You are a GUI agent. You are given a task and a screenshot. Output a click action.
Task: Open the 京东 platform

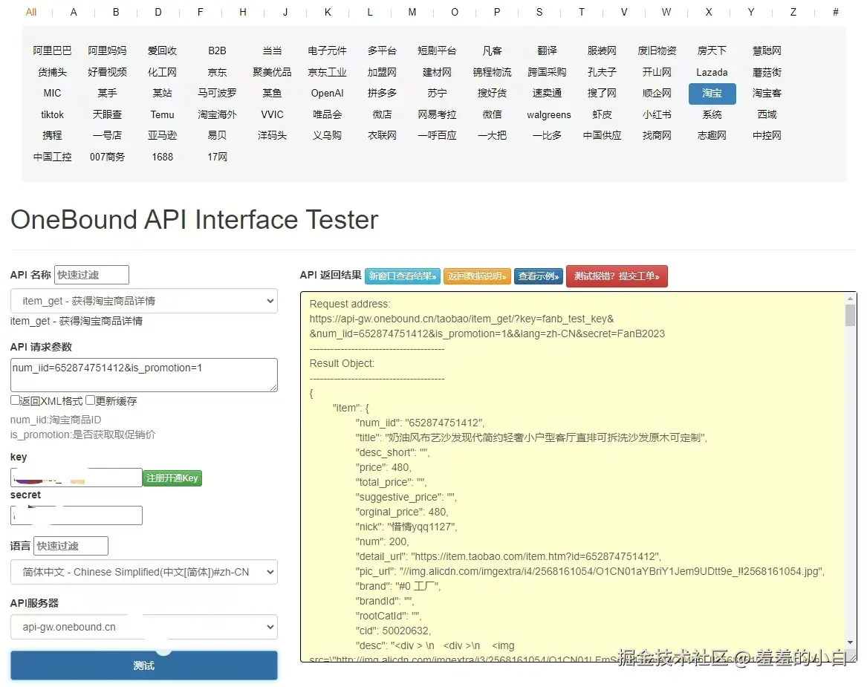tap(217, 72)
